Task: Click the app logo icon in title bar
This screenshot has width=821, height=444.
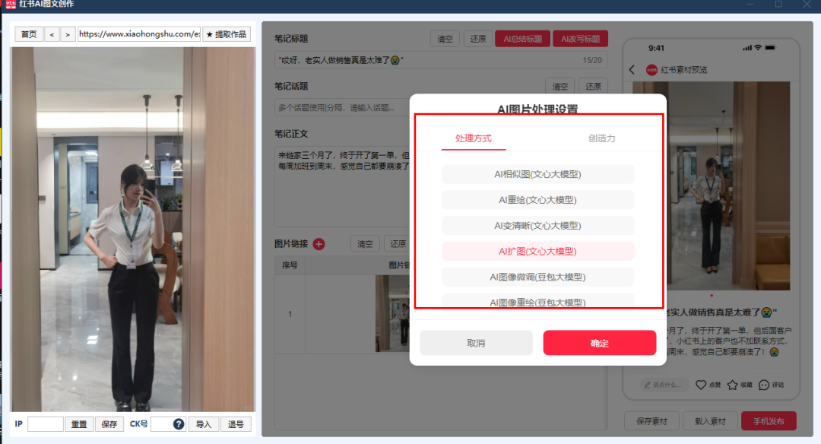Action: [11, 5]
